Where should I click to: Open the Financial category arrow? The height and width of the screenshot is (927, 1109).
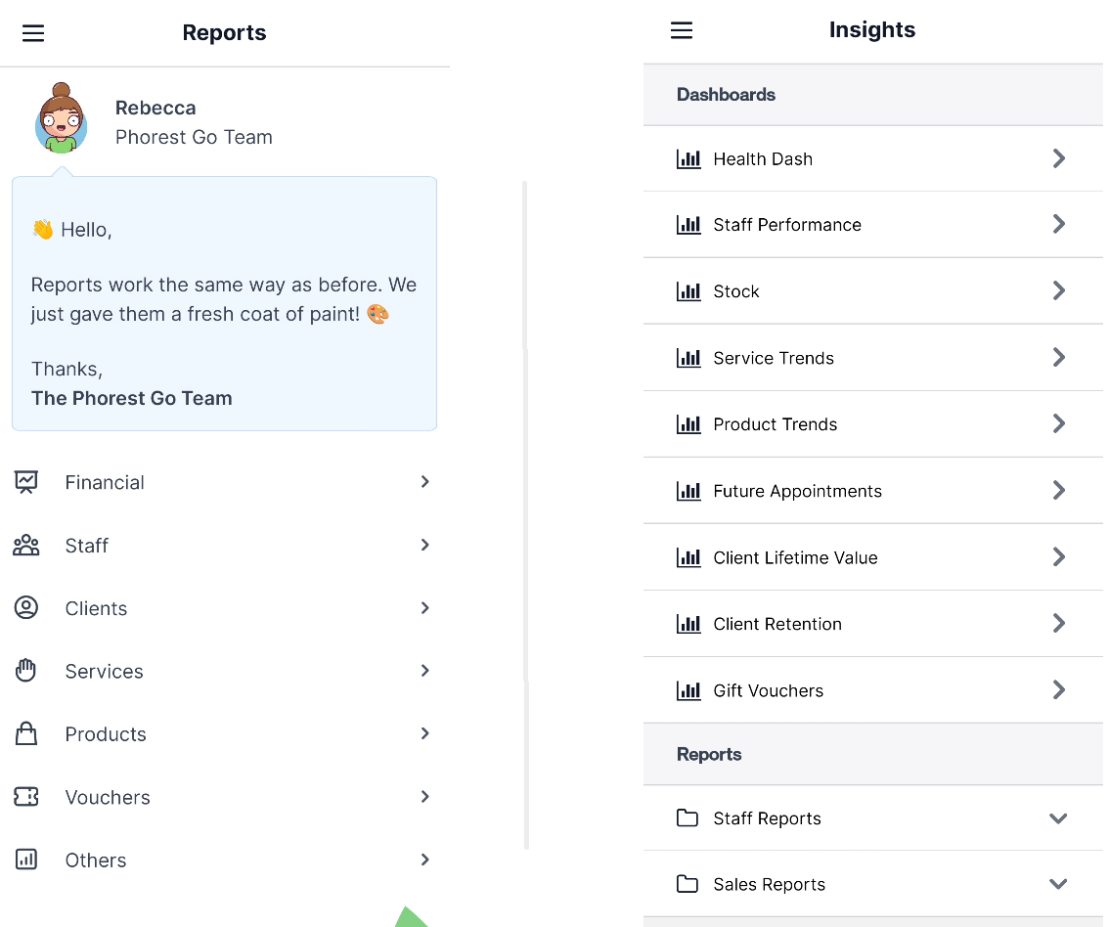click(425, 482)
